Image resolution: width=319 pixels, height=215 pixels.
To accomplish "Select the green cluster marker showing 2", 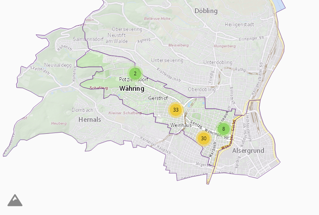I will click(x=135, y=73).
